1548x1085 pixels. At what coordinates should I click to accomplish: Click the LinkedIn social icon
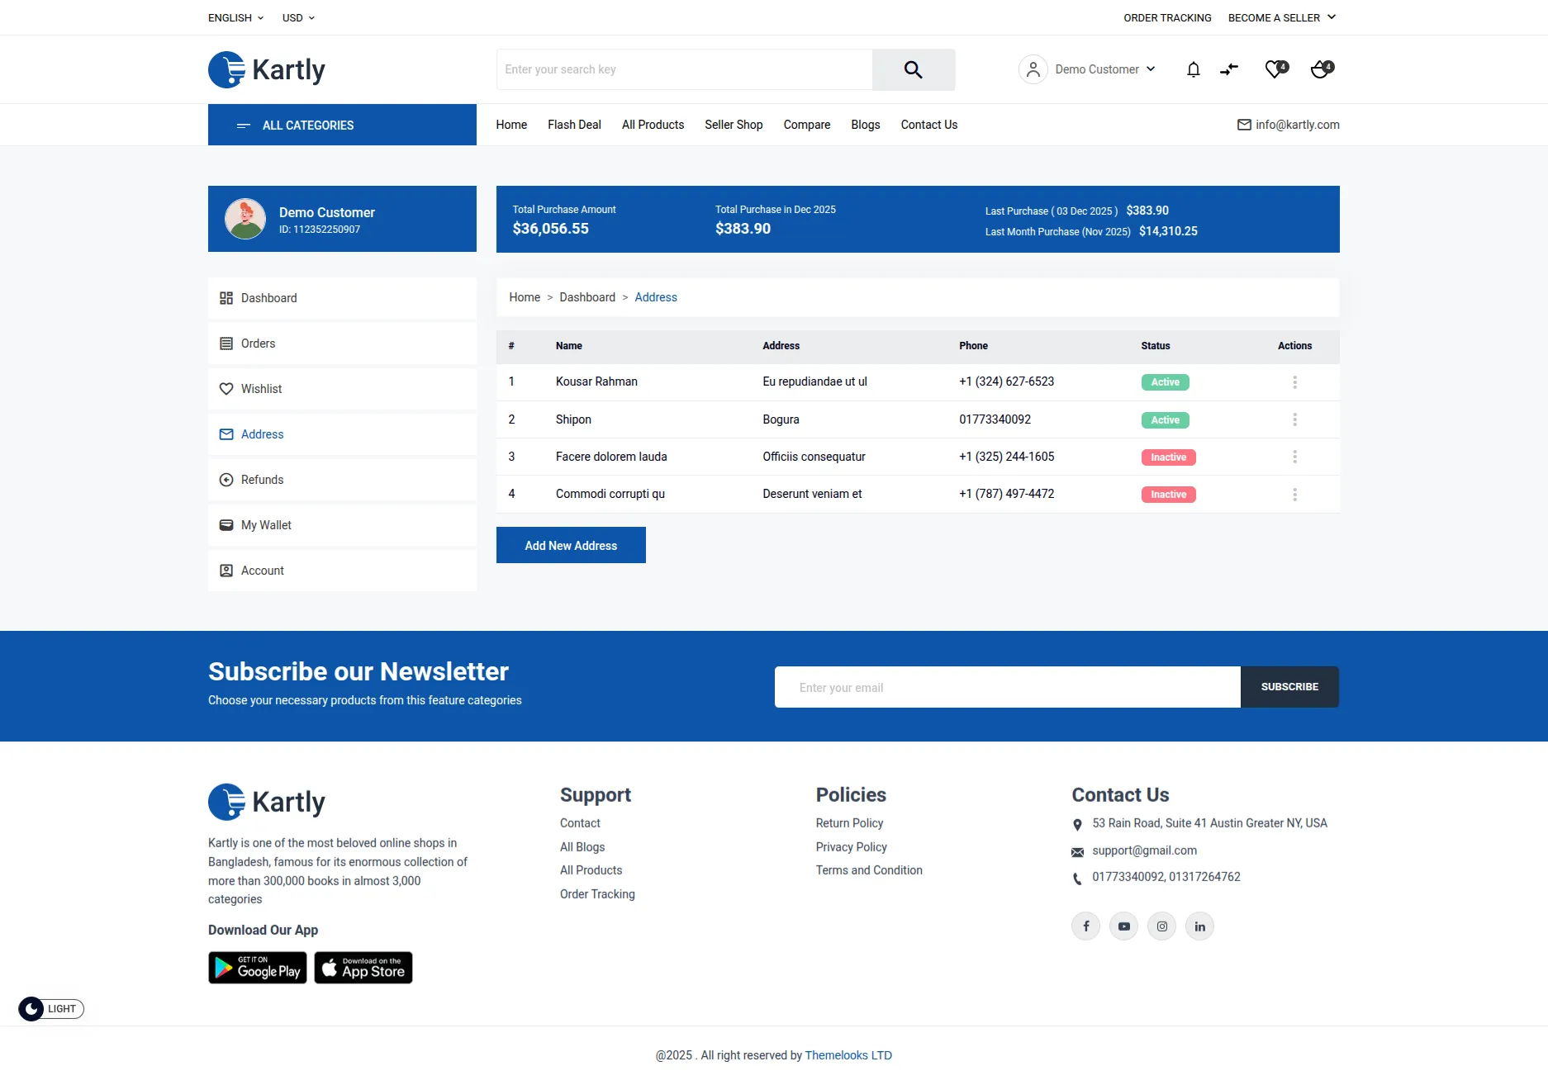point(1199,926)
